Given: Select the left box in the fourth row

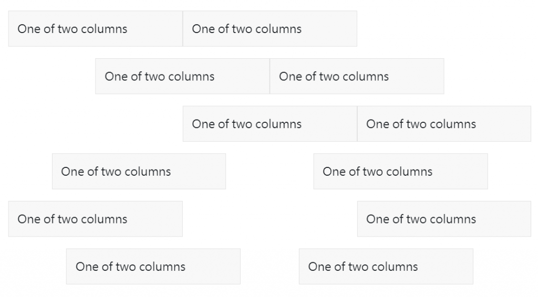Looking at the screenshot, I should coord(139,172).
